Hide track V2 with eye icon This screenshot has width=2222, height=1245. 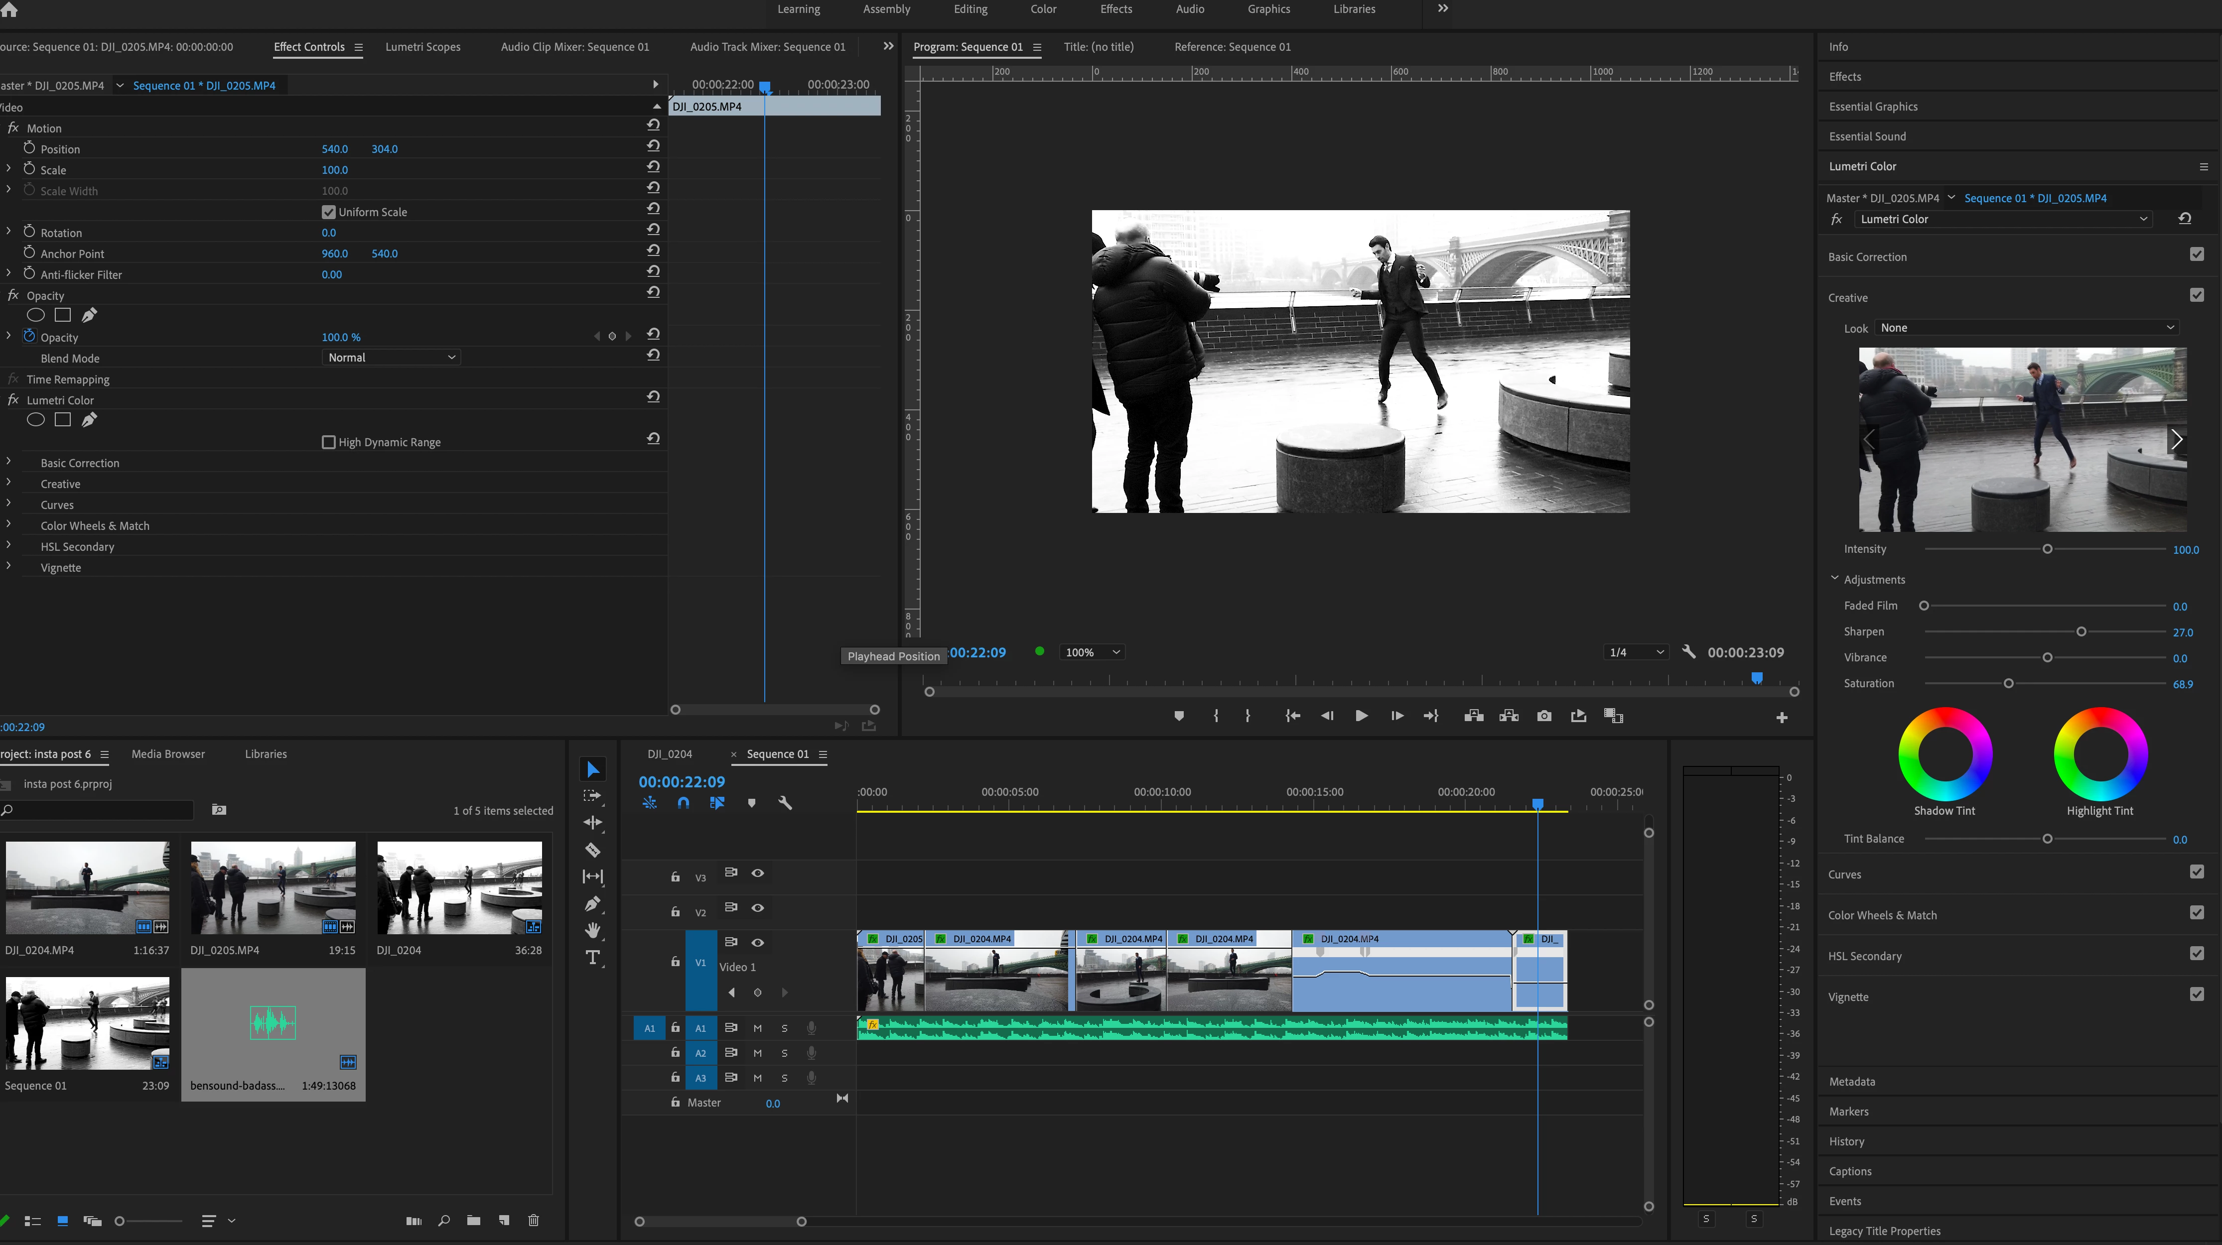[x=757, y=908]
